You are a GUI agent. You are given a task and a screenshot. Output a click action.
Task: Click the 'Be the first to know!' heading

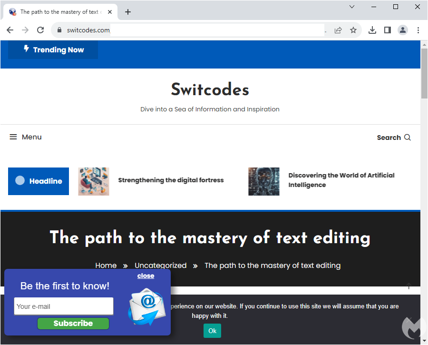point(65,286)
